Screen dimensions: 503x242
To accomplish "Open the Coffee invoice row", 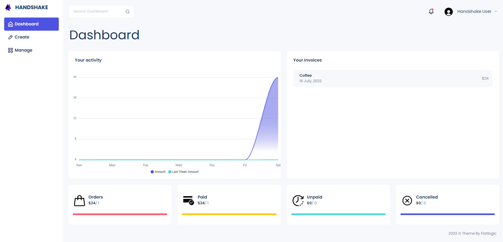I will coord(393,78).
